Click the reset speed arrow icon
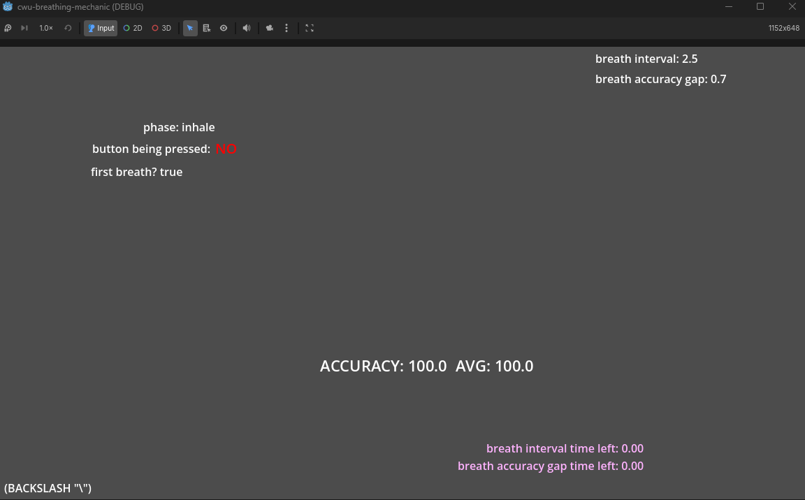 pyautogui.click(x=68, y=28)
